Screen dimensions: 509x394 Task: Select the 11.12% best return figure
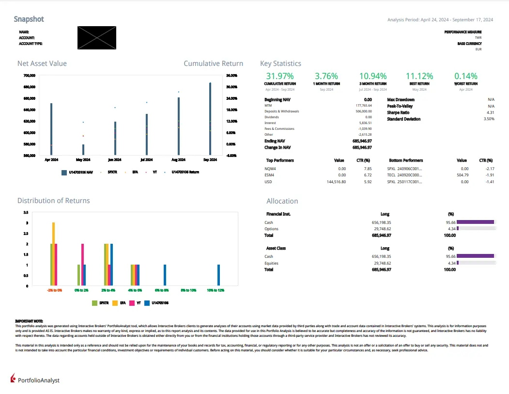point(419,76)
